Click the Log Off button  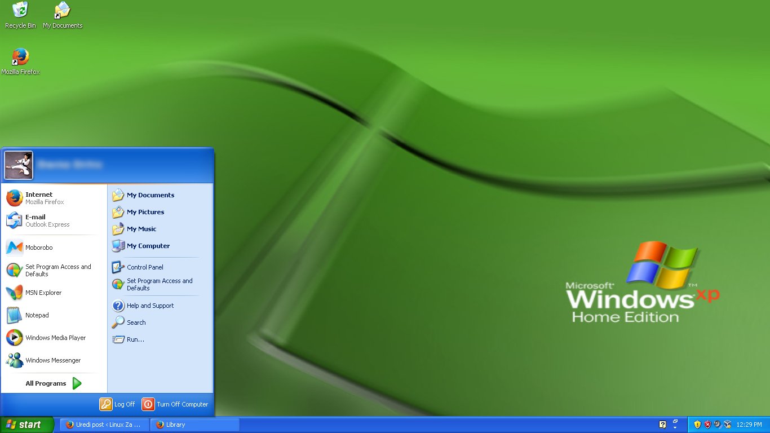pos(118,404)
